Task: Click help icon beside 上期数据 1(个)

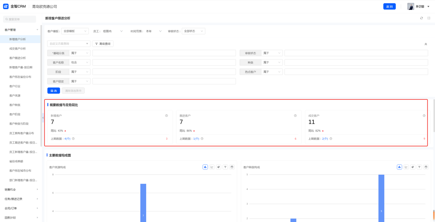Action: pos(202,139)
